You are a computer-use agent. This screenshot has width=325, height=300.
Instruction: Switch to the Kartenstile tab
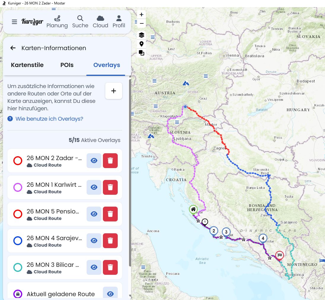(x=27, y=65)
